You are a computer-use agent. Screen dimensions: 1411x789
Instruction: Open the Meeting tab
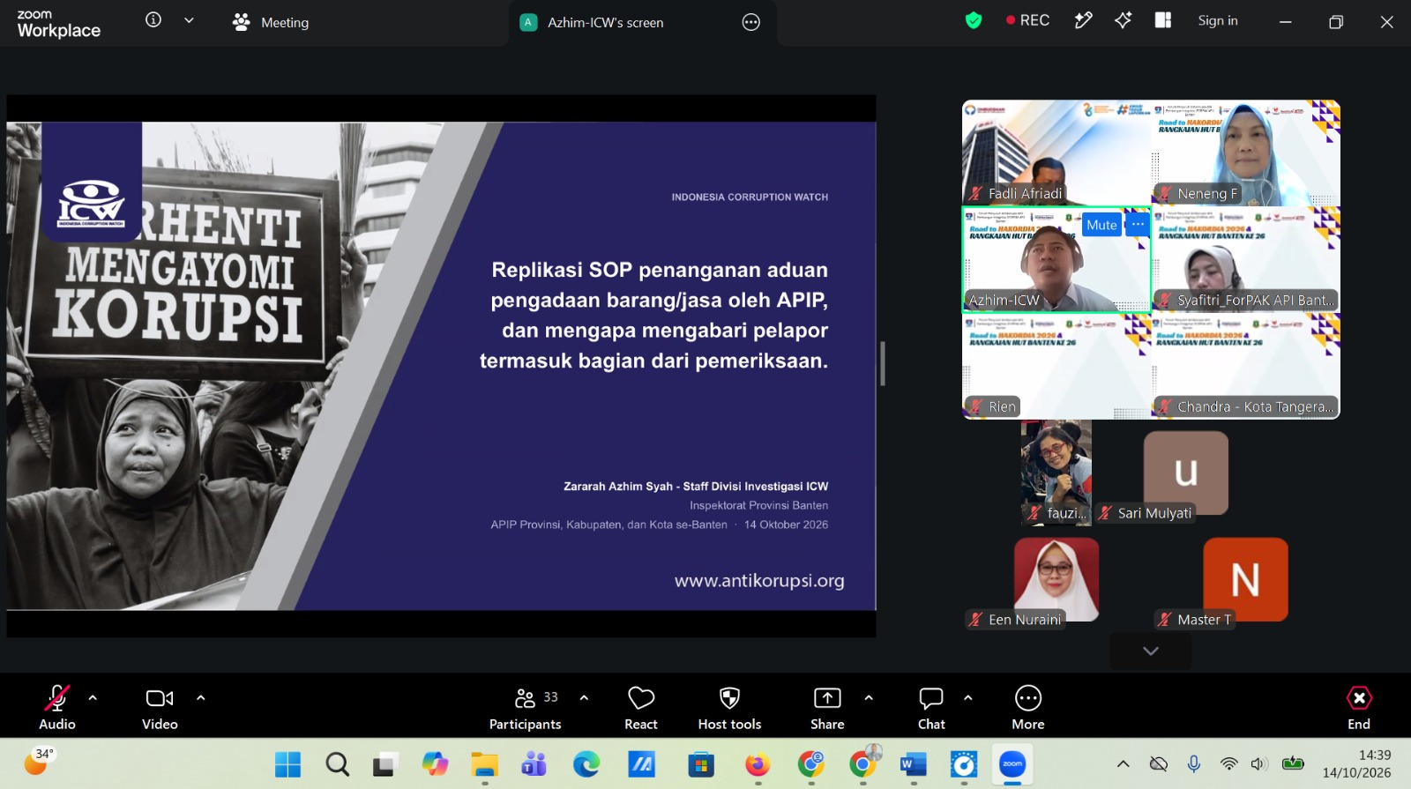click(x=271, y=23)
